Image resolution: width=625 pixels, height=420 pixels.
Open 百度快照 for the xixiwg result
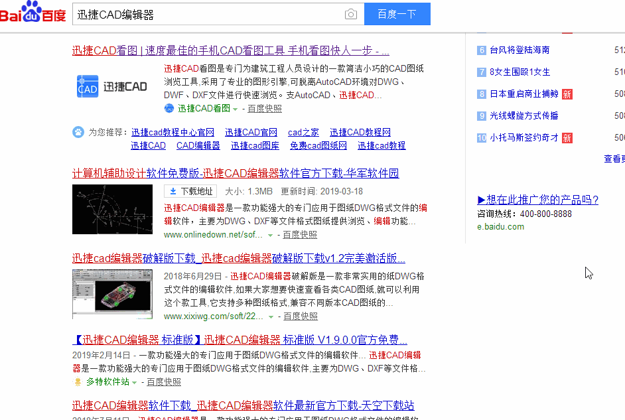point(300,316)
